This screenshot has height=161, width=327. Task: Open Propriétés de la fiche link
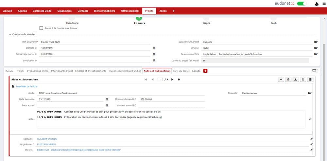[27, 86]
